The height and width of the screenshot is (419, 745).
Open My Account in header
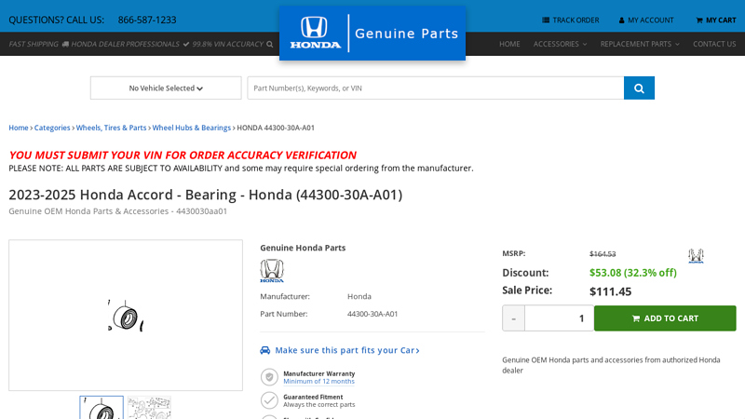(646, 20)
